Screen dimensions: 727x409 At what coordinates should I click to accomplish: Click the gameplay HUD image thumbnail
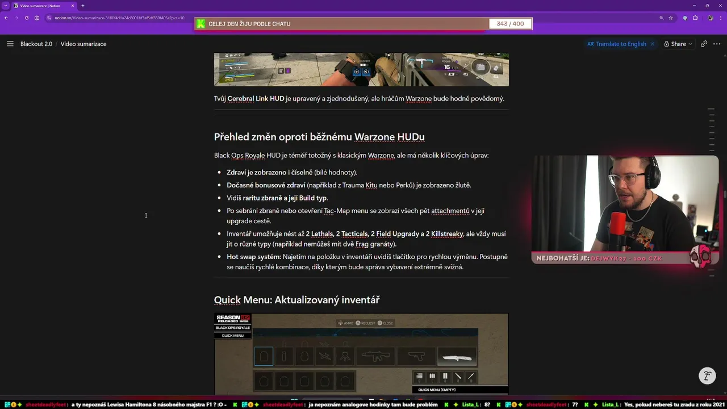pyautogui.click(x=361, y=69)
